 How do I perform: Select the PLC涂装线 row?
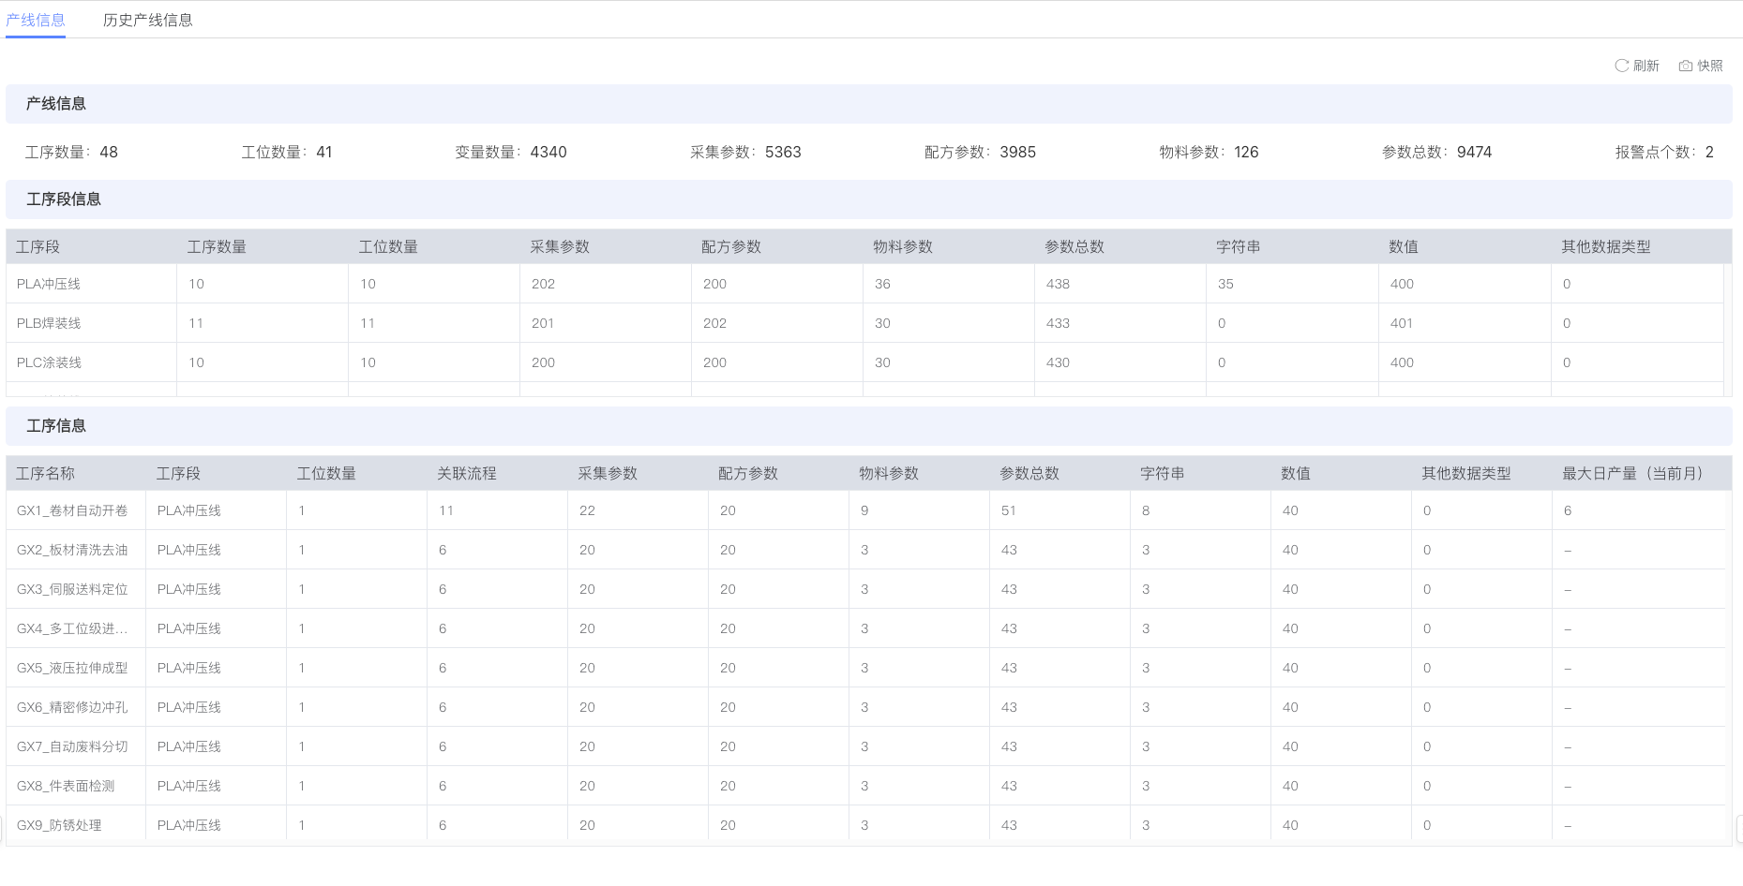tap(49, 362)
